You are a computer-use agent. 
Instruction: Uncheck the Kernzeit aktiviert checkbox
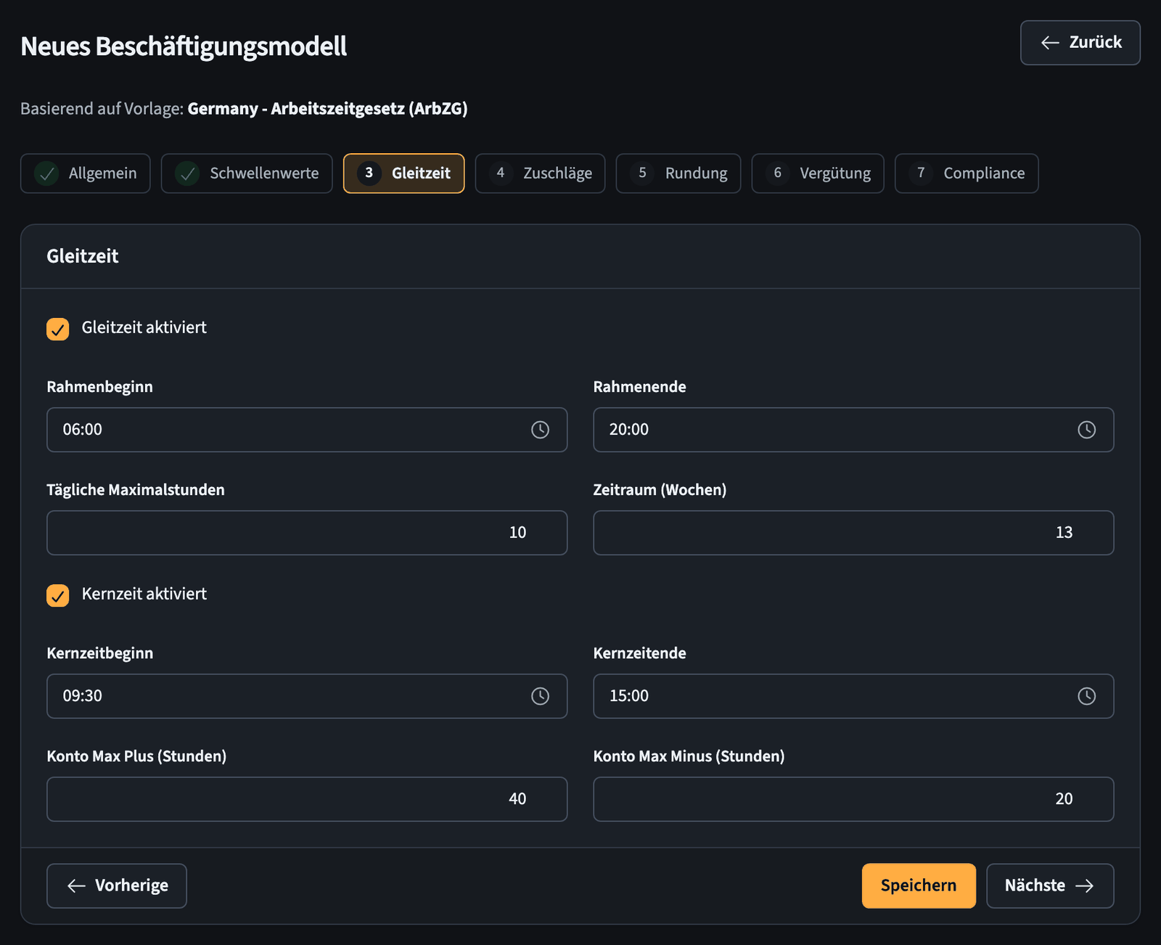pyautogui.click(x=58, y=595)
